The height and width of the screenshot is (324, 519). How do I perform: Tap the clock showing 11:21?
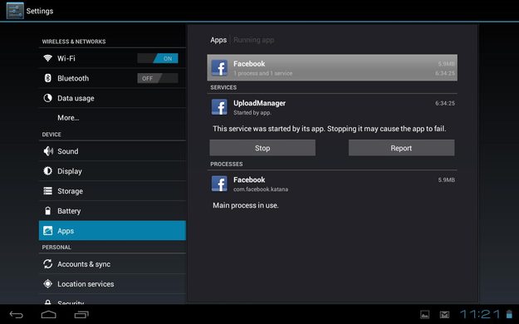coord(480,314)
